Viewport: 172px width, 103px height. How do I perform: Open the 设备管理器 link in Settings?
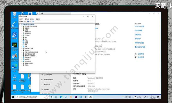[x=138, y=30]
